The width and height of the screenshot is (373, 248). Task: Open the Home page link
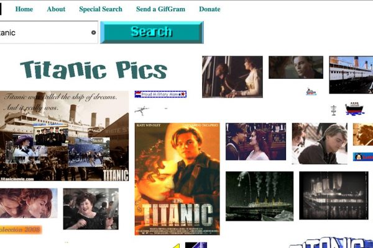[x=24, y=9]
